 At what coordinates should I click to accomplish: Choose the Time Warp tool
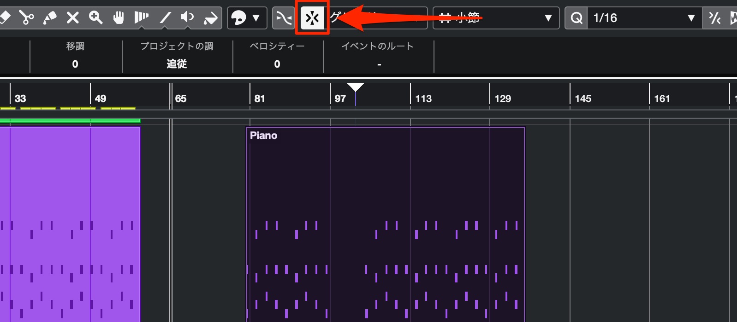tap(141, 18)
